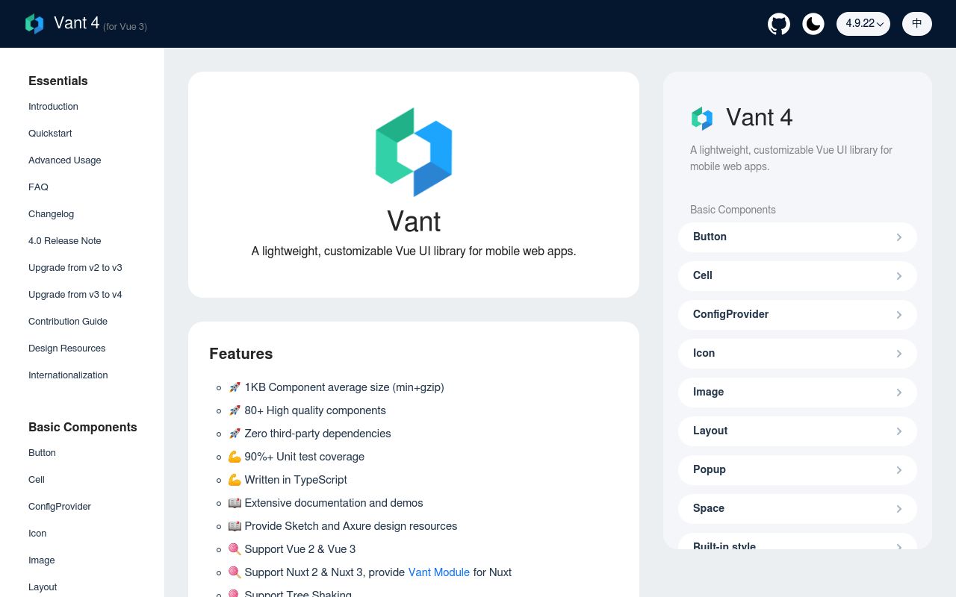956x597 pixels.
Task: Open the Changelog page in the sidebar
Action: tap(51, 213)
